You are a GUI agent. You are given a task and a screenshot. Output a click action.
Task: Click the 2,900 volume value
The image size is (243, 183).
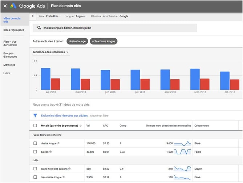pyautogui.click(x=90, y=177)
